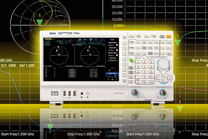Go to previous softmenu page with left arrow
The image size is (208, 139).
[x=108, y=79]
